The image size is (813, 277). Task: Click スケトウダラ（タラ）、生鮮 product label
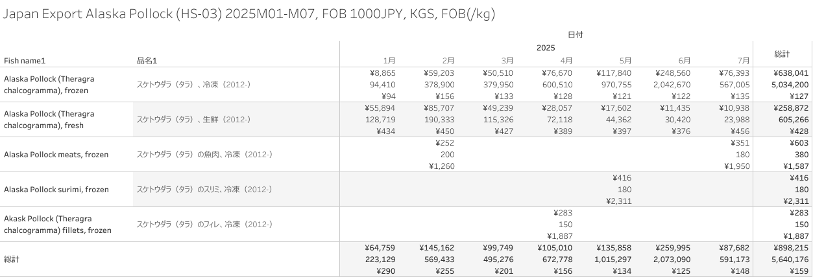pyautogui.click(x=193, y=120)
